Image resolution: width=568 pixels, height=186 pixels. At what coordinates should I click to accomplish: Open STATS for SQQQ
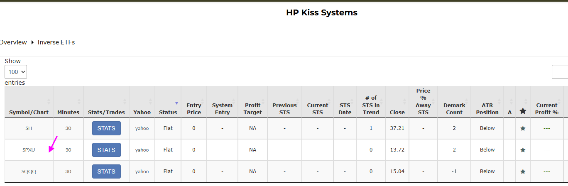click(x=106, y=171)
